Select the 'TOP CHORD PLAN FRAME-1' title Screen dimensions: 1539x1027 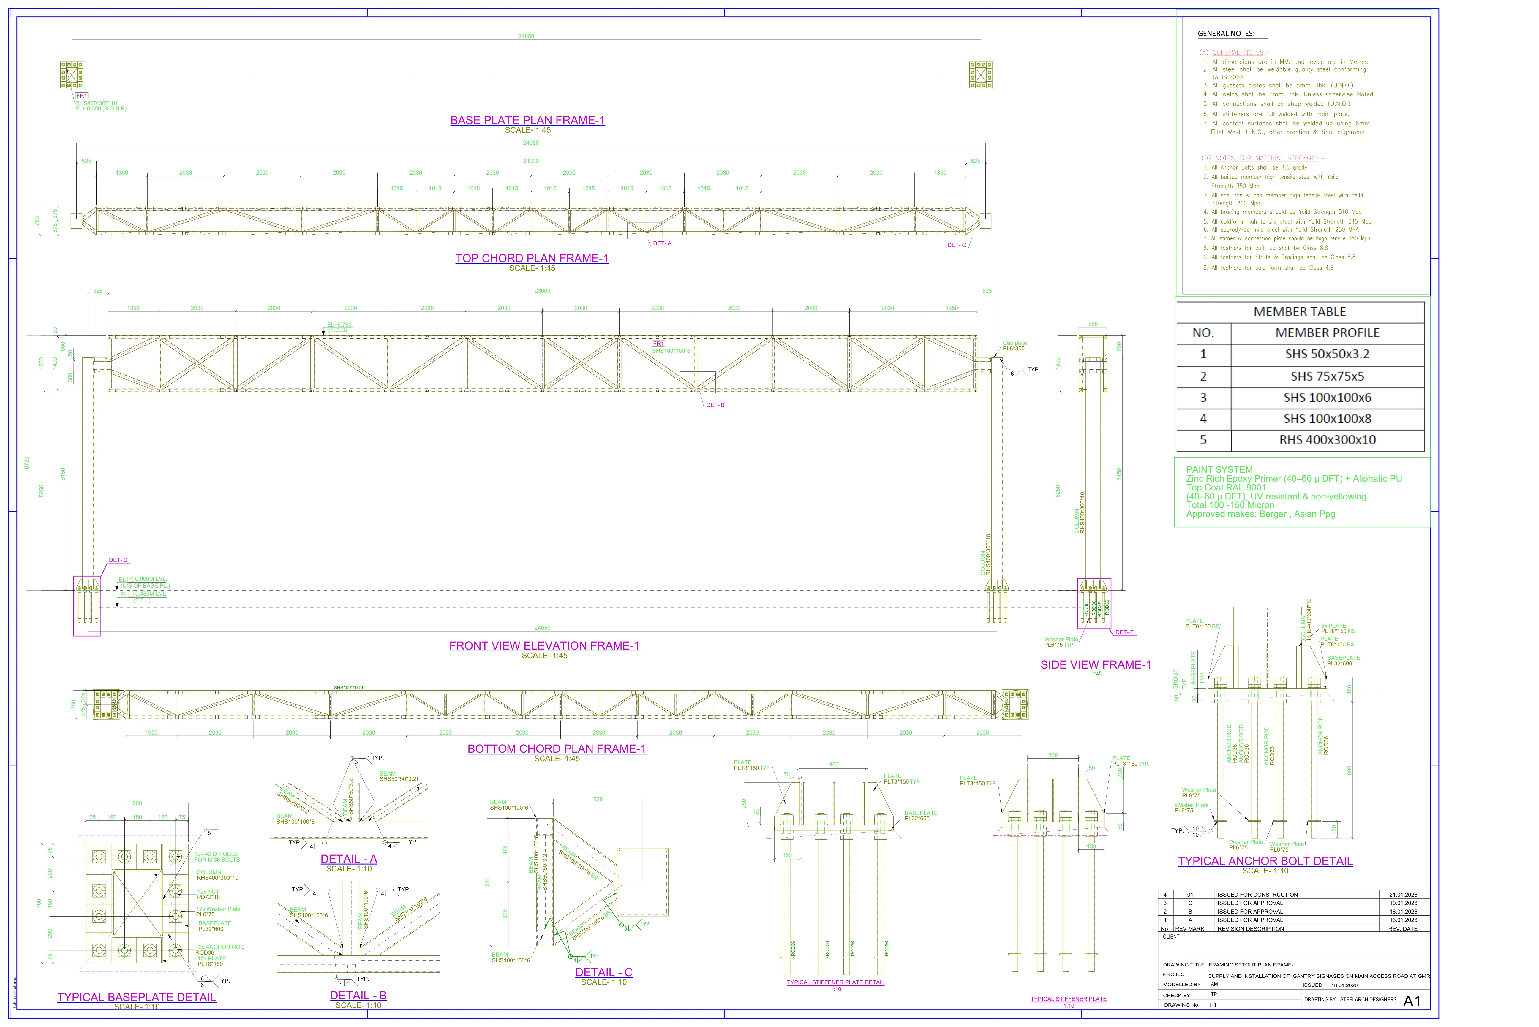[x=532, y=259]
